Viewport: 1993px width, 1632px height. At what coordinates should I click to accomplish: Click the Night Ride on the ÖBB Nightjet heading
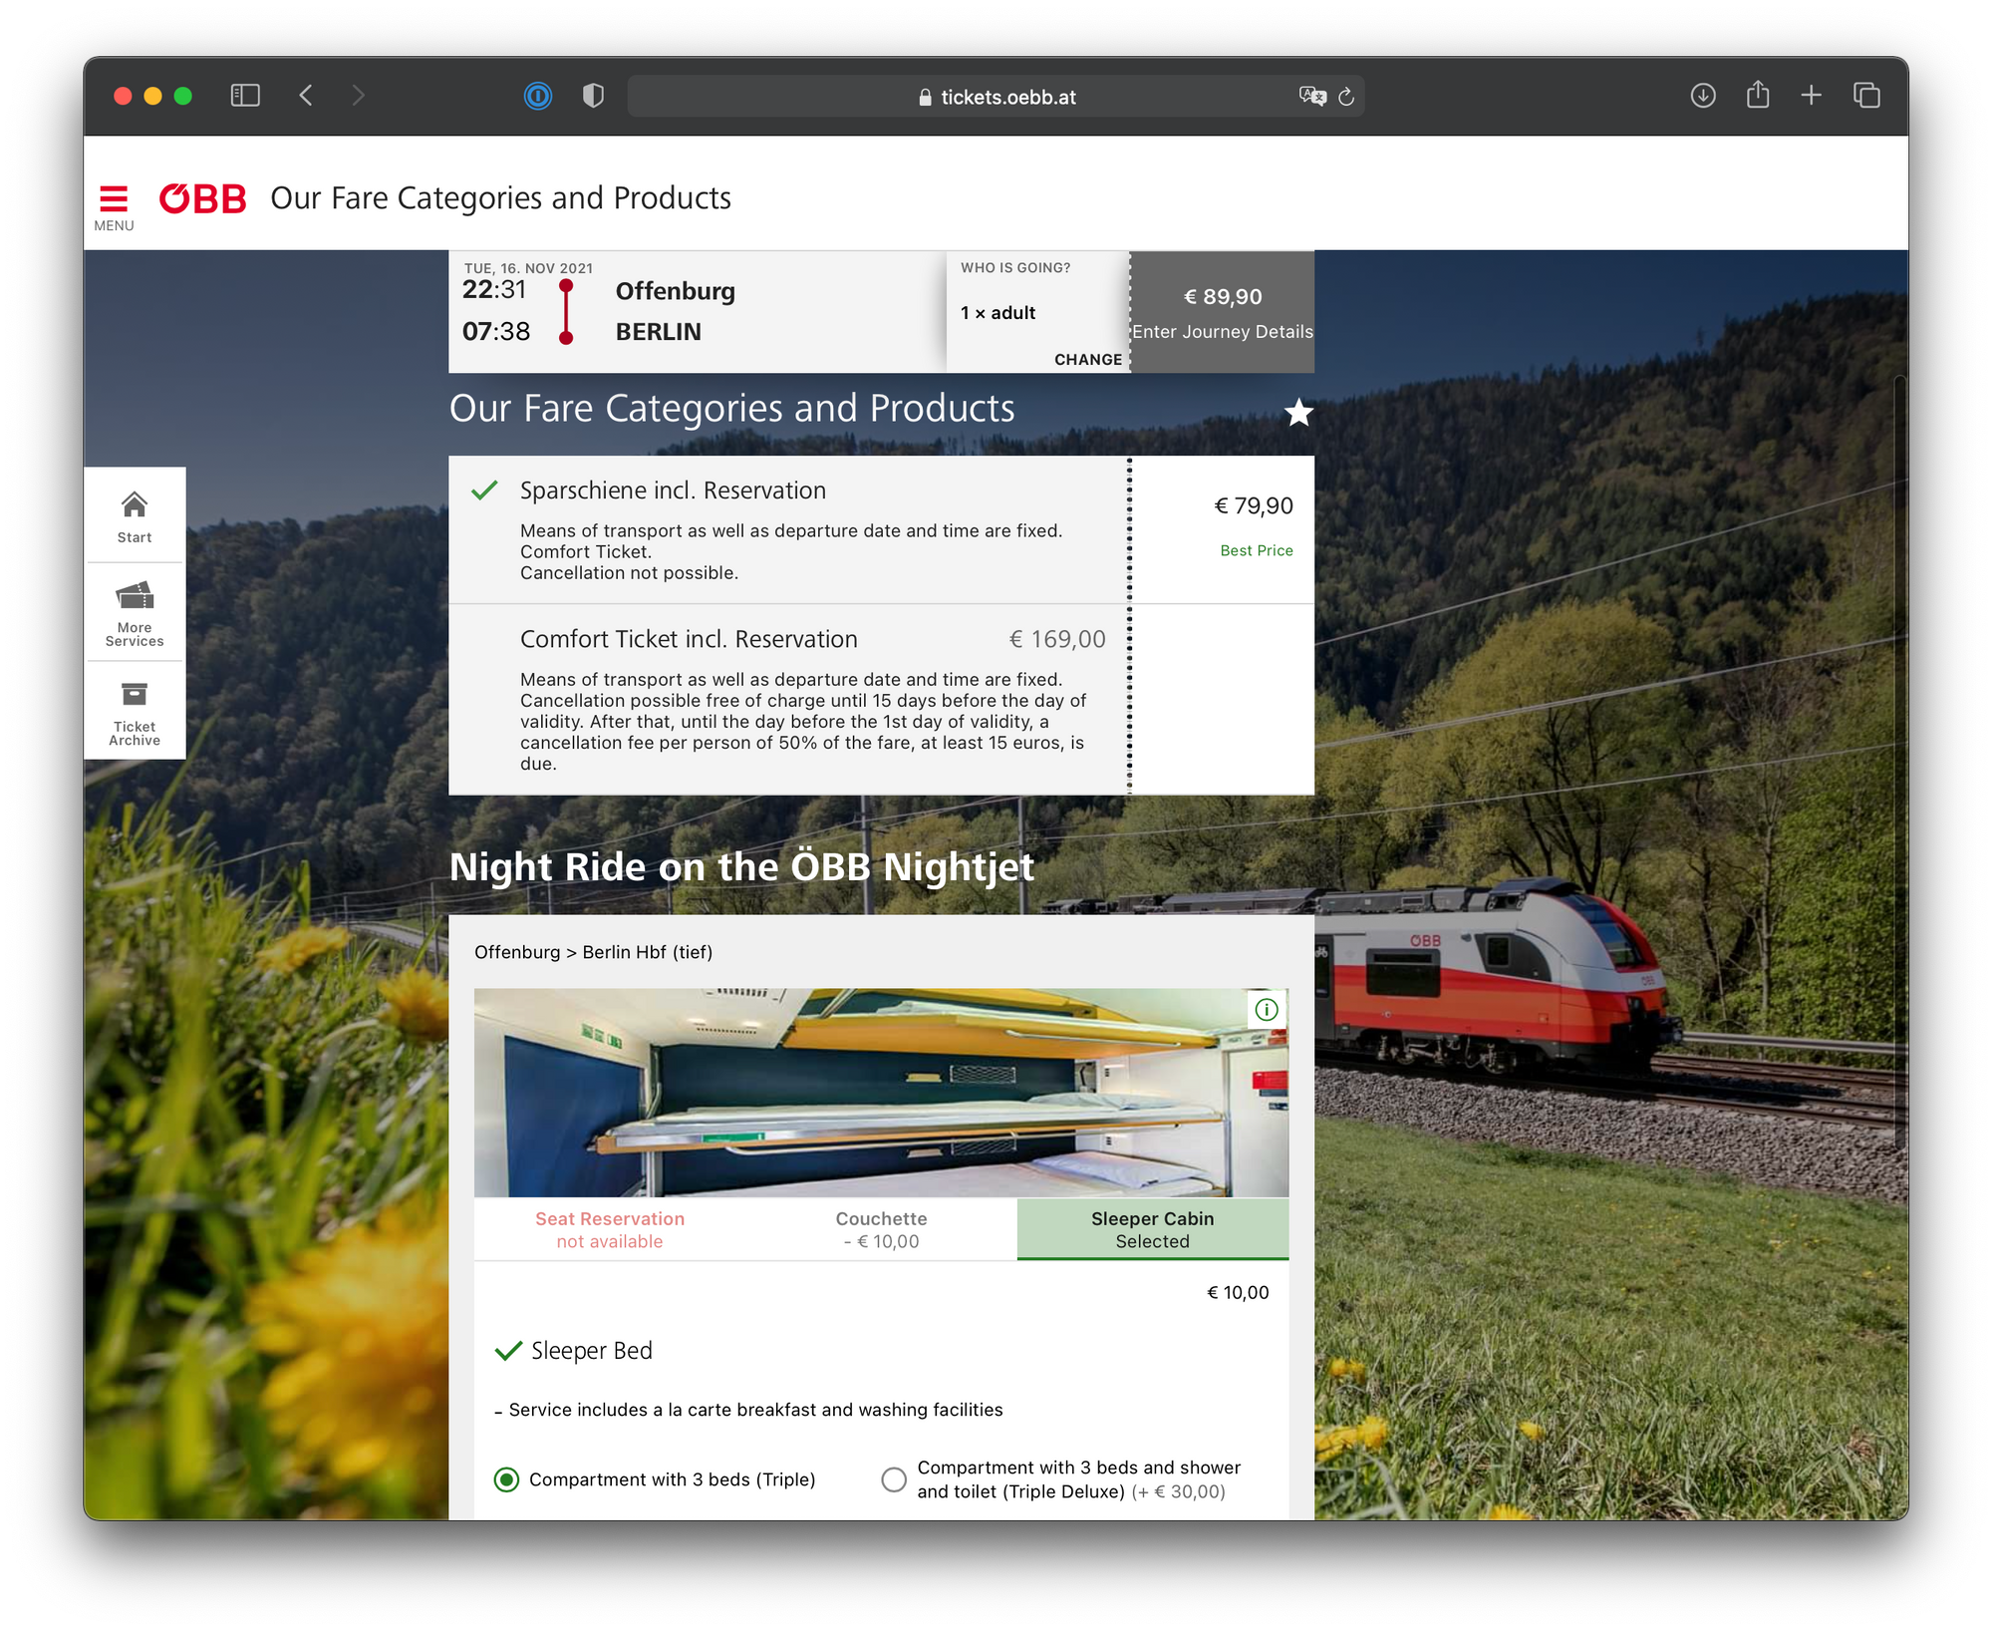pos(741,866)
